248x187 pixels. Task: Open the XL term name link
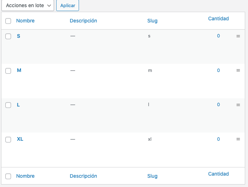(x=20, y=139)
